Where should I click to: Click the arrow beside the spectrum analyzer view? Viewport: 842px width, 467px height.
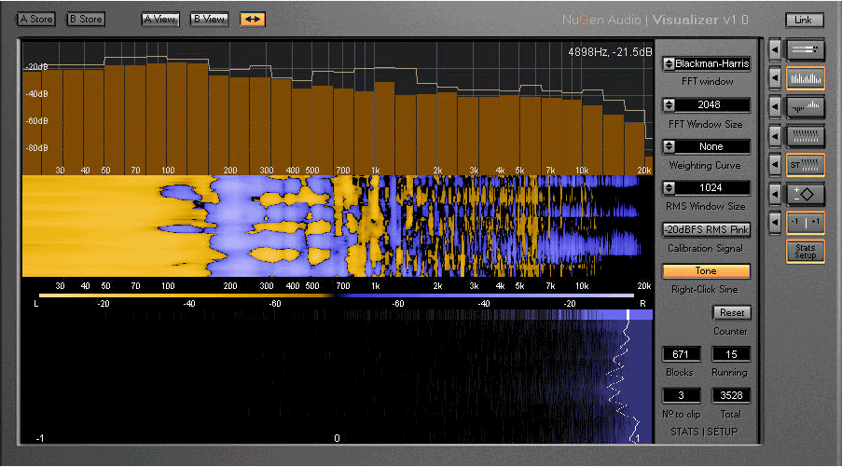(x=775, y=78)
